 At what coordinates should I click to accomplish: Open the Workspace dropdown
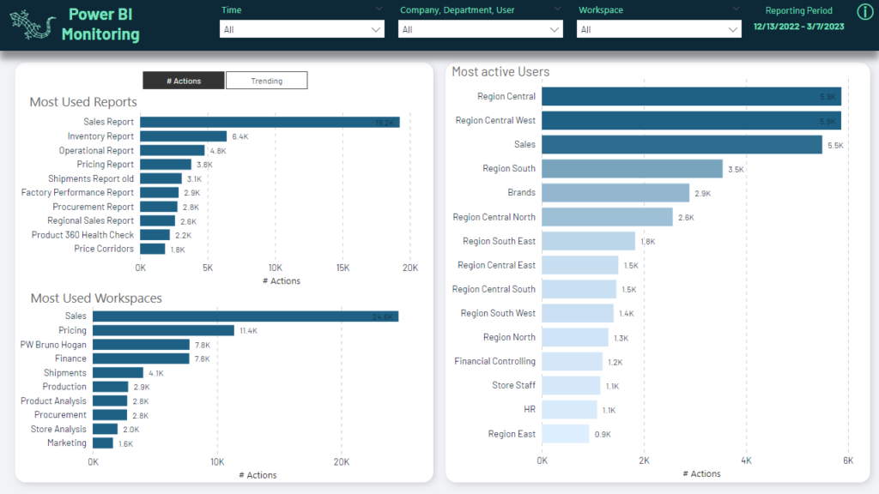coord(658,30)
